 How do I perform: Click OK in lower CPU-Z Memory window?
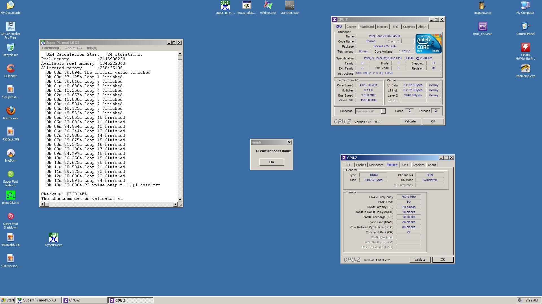click(x=443, y=260)
